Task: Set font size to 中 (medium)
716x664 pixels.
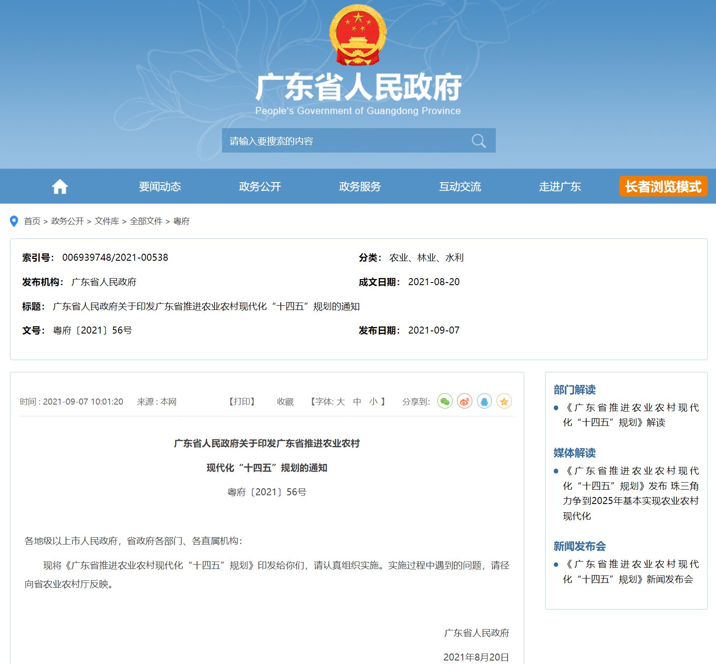Action: (357, 402)
